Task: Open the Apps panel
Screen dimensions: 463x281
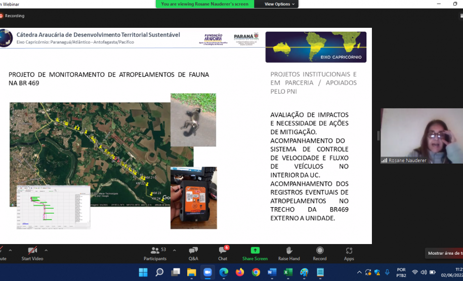Action: 349,253
